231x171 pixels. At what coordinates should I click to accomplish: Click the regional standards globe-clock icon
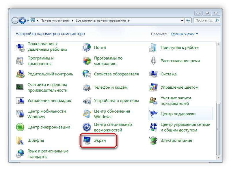click(20, 154)
